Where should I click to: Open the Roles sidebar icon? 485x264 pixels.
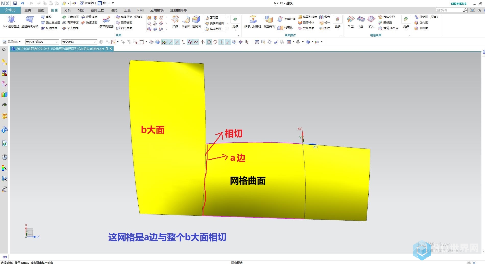[4, 189]
